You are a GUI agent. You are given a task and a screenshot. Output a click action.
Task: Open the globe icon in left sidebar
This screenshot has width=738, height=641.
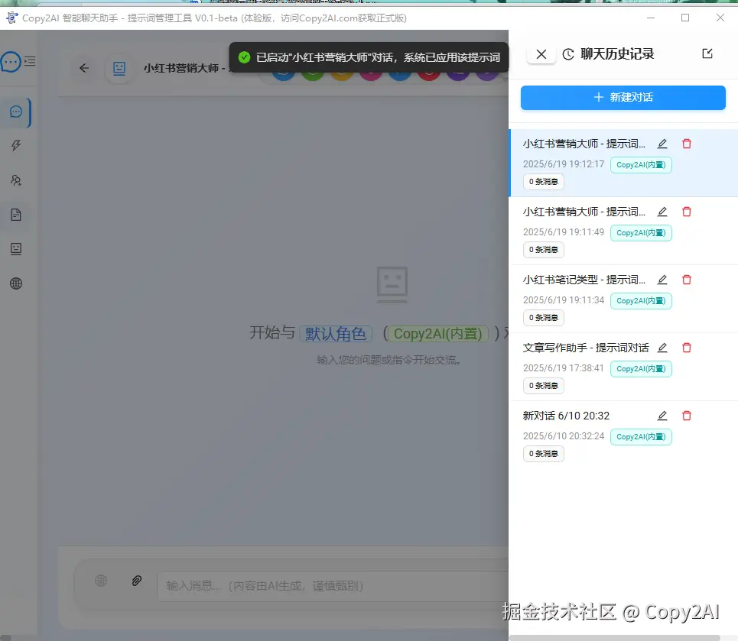coord(16,283)
